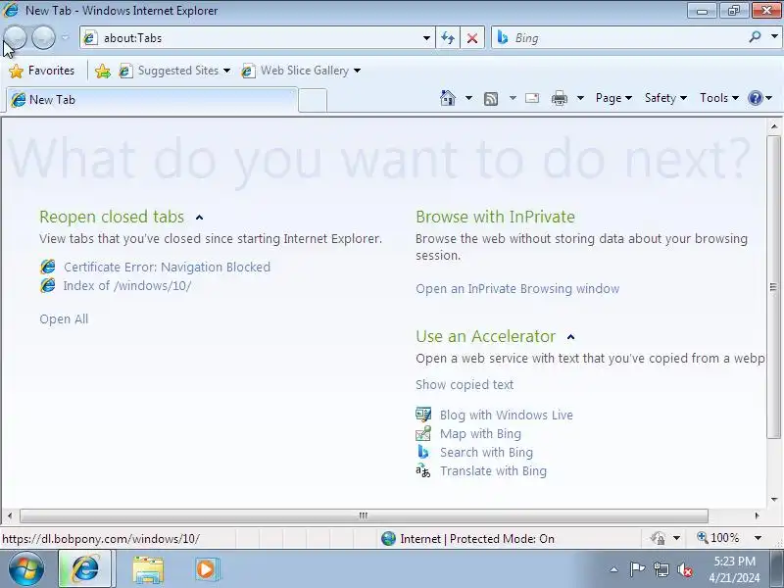This screenshot has width=784, height=588.
Task: Click the privacy/lock icon in status bar
Action: point(658,538)
